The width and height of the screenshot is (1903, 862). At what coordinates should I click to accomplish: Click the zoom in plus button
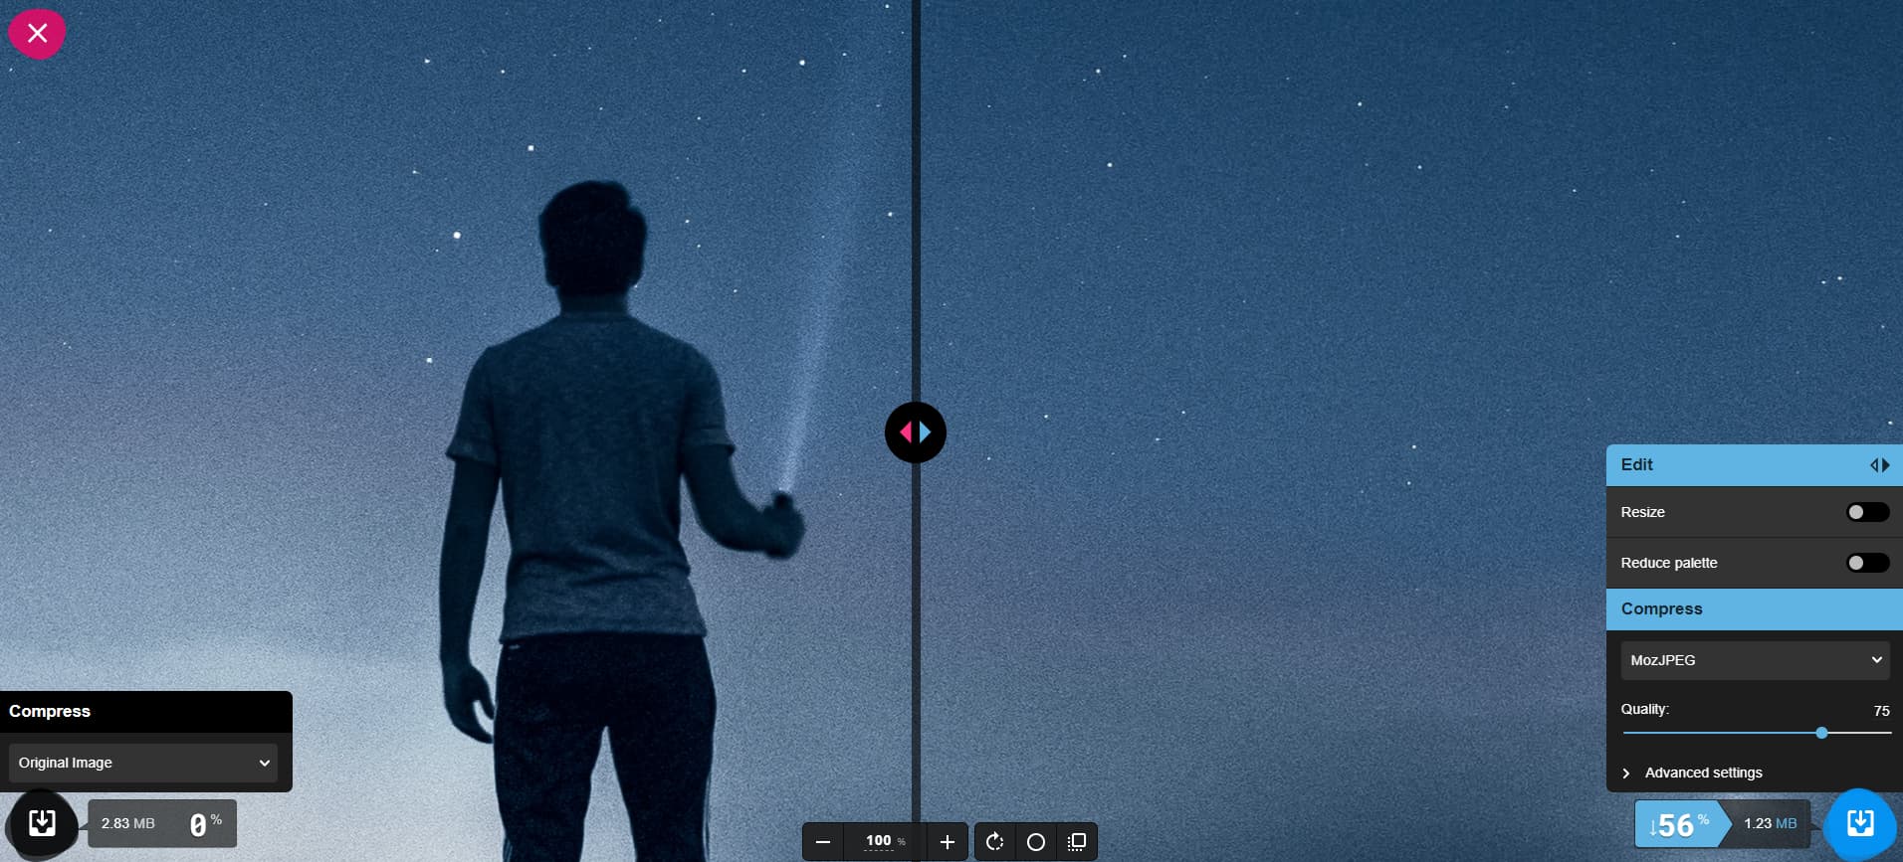pyautogui.click(x=947, y=842)
